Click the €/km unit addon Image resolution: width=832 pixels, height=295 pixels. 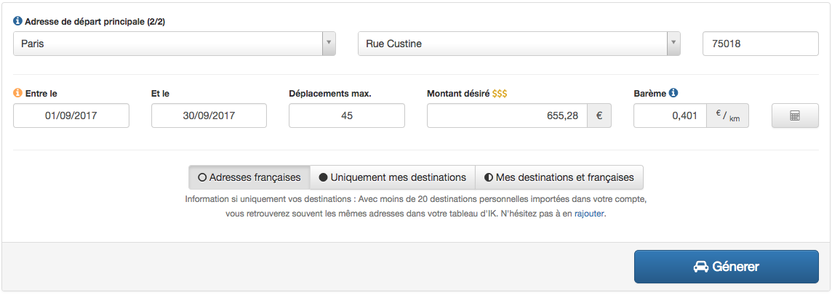727,116
